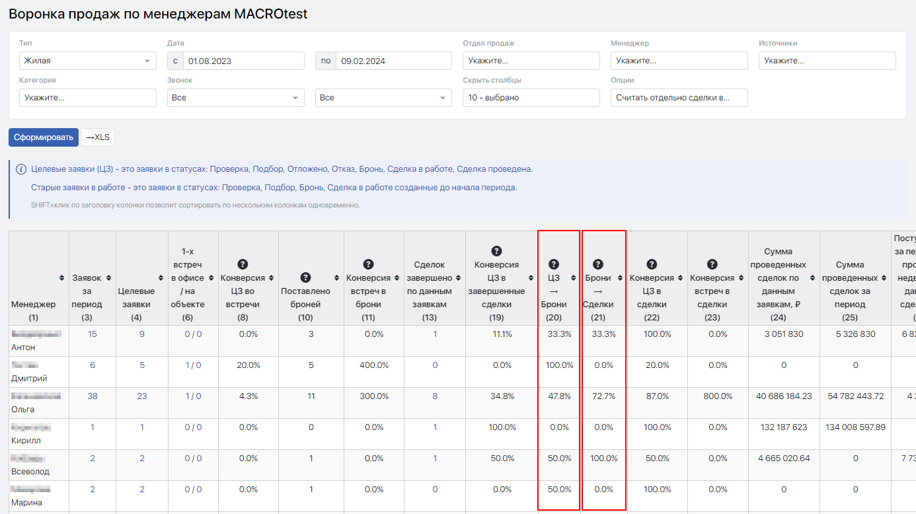
Task: Click help icon above 'Конверсия встреч в сделки'
Action: coord(712,264)
